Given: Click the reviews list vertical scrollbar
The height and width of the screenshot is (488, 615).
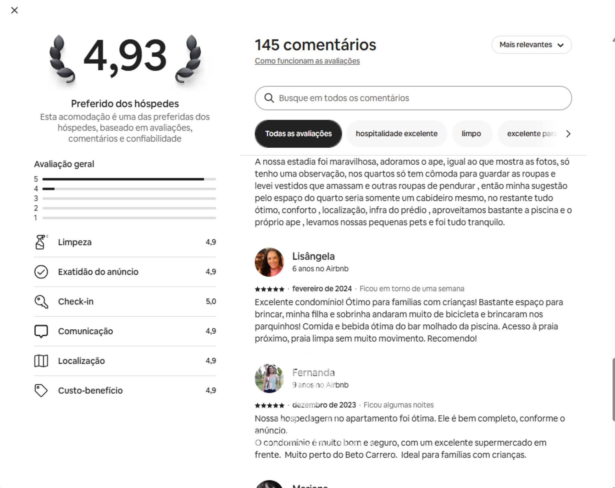Looking at the screenshot, I should click(x=613, y=389).
